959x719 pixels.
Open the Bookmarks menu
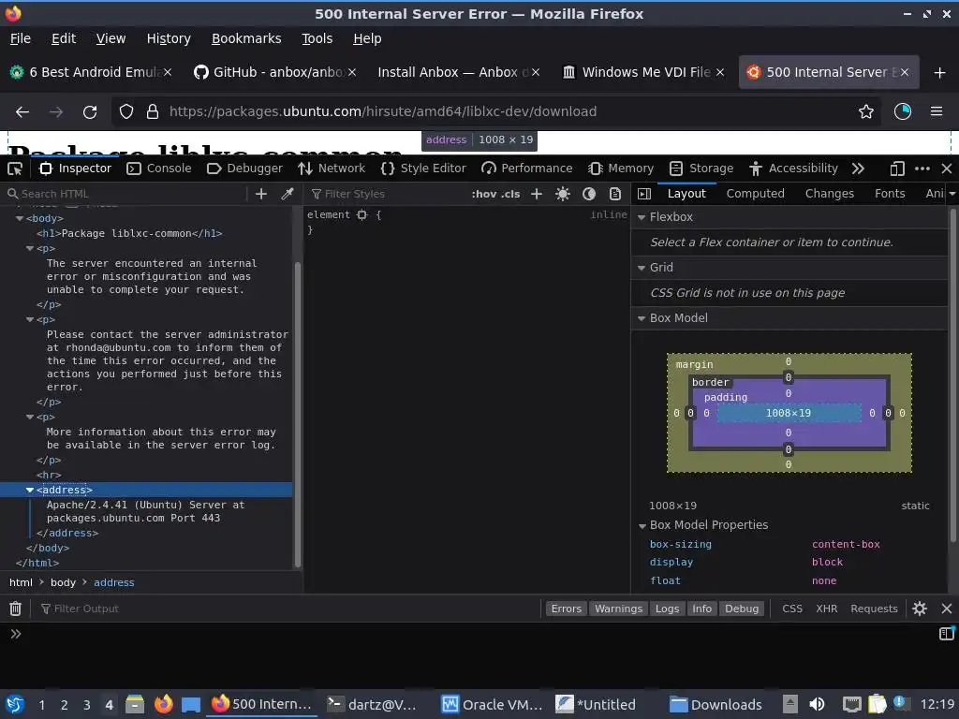point(246,38)
